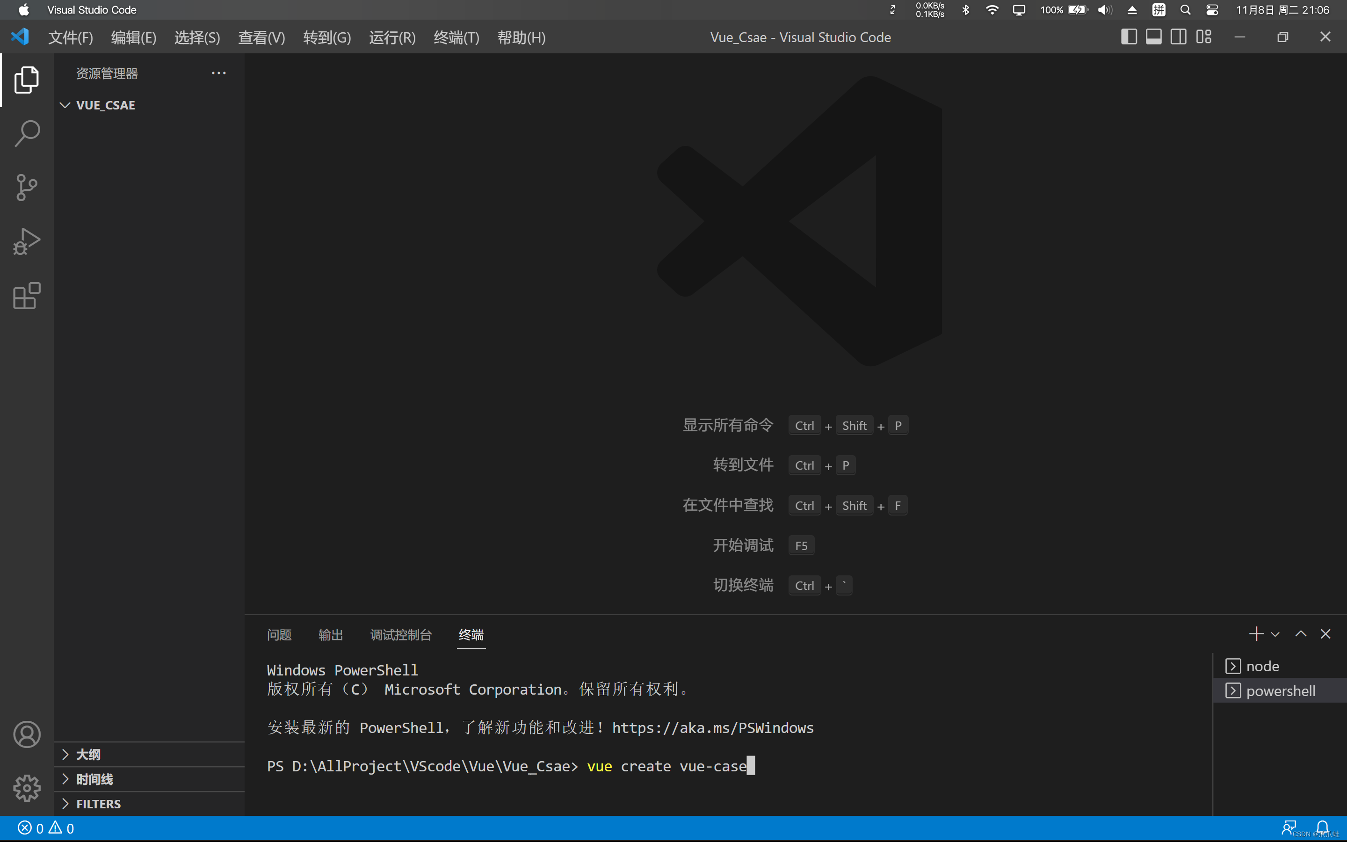The image size is (1347, 842).
Task: Open the Extensions view
Action: (x=26, y=295)
